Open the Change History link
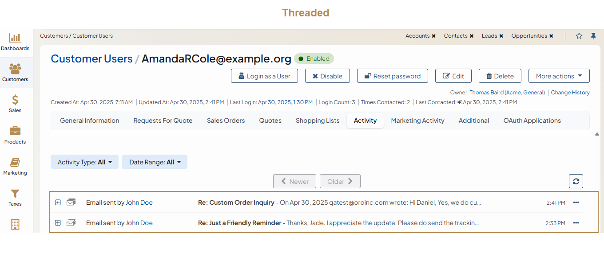The height and width of the screenshot is (253, 604). [570, 93]
